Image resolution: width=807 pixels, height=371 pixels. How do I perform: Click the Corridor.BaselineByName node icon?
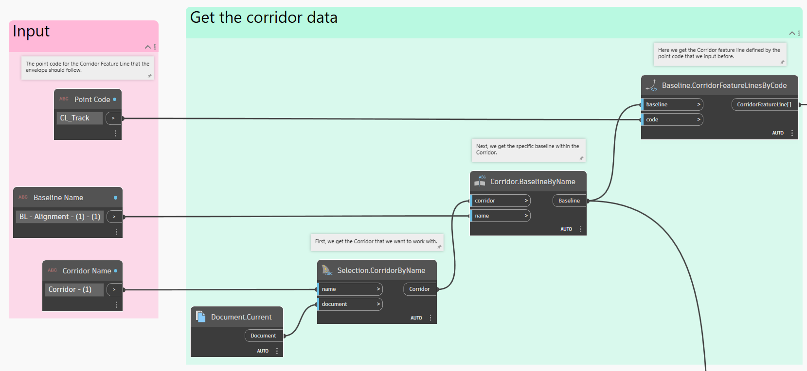point(480,181)
